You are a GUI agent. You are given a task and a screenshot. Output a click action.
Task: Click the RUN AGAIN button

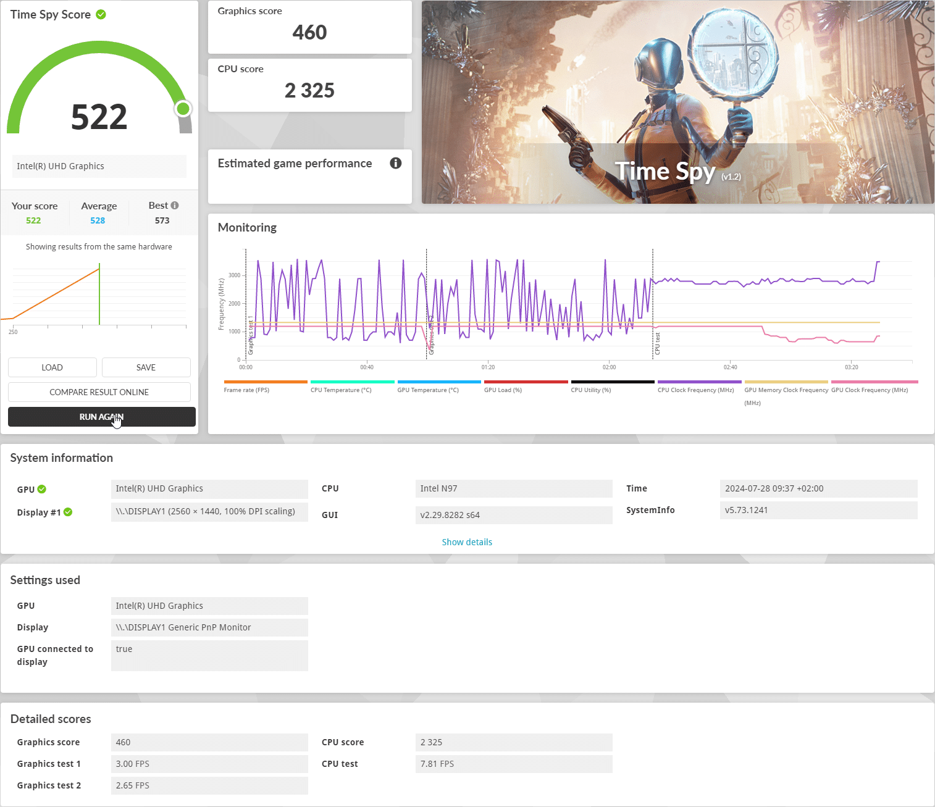coord(101,417)
